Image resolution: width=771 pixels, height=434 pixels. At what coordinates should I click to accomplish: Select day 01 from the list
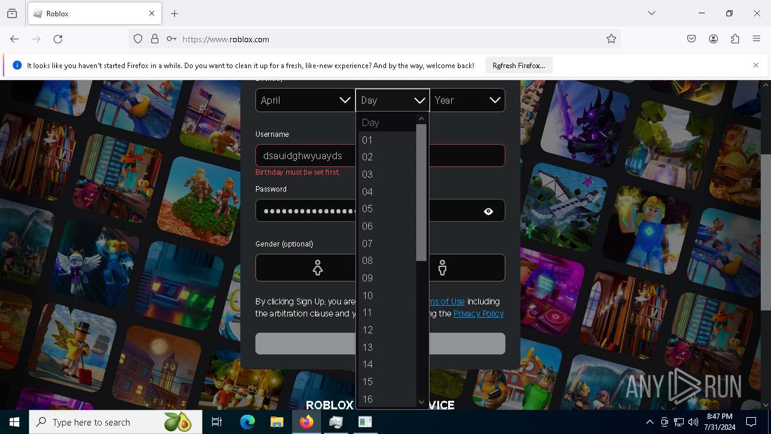click(x=387, y=140)
